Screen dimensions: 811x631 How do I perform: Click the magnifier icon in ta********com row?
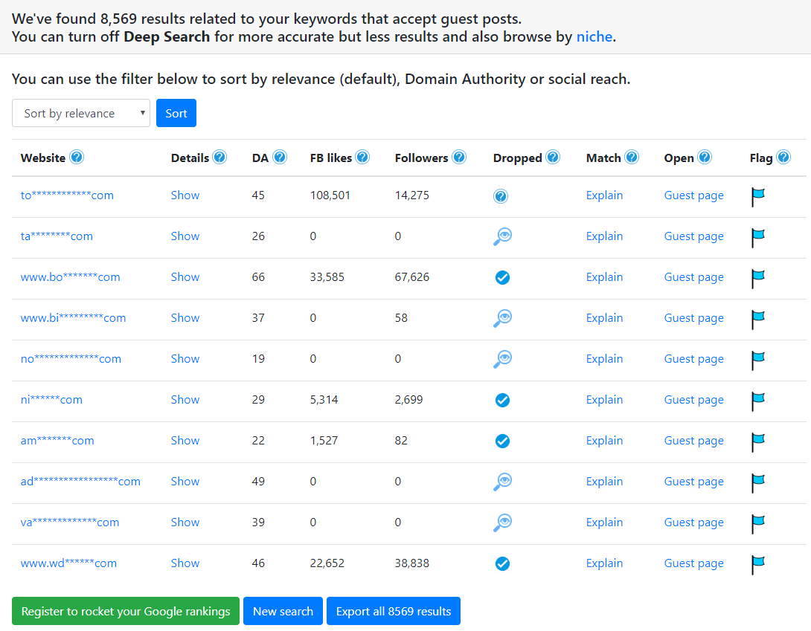(x=502, y=236)
